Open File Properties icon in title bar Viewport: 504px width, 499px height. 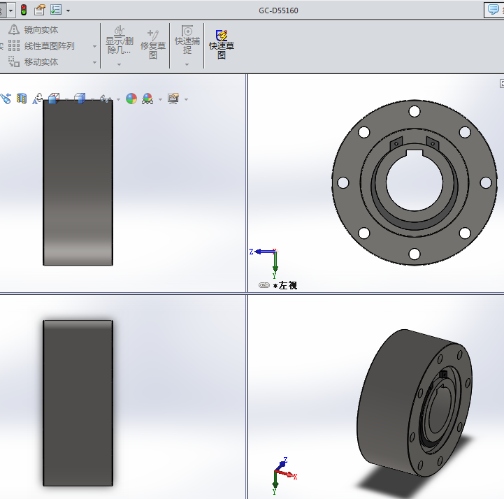(x=40, y=10)
